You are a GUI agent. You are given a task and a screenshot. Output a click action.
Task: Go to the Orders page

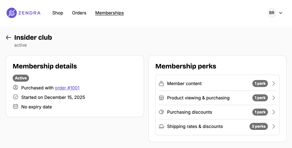tap(79, 13)
